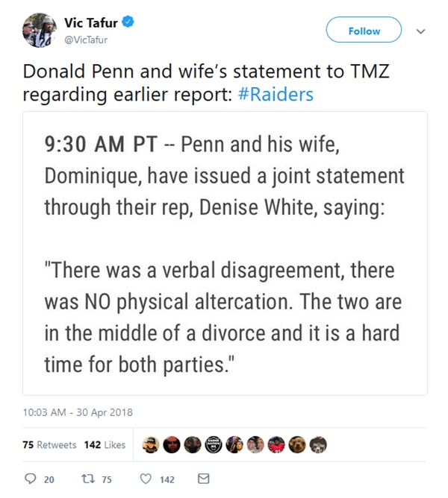Click the last liker avatar in the row
448x498 pixels.
(319, 444)
